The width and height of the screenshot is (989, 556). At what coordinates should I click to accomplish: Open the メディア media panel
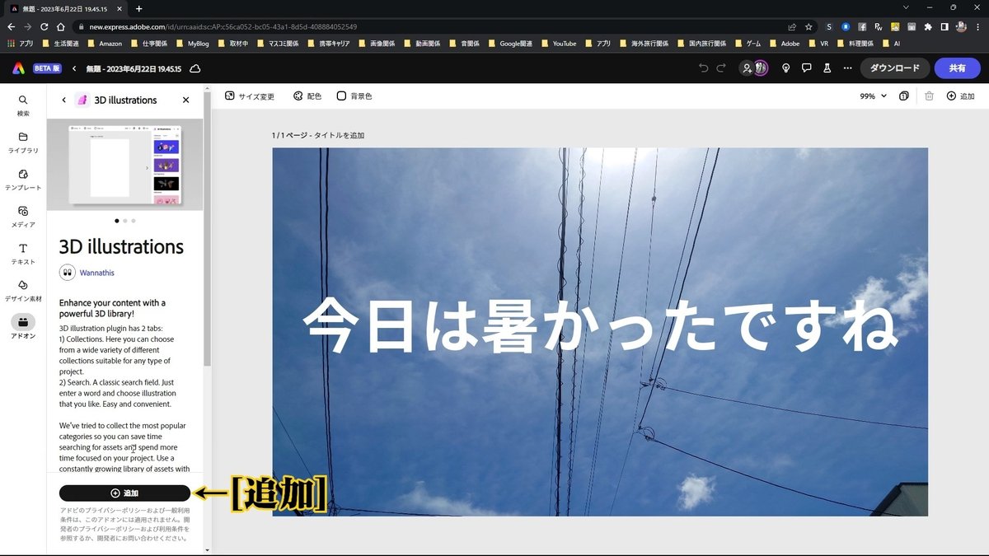coord(23,216)
